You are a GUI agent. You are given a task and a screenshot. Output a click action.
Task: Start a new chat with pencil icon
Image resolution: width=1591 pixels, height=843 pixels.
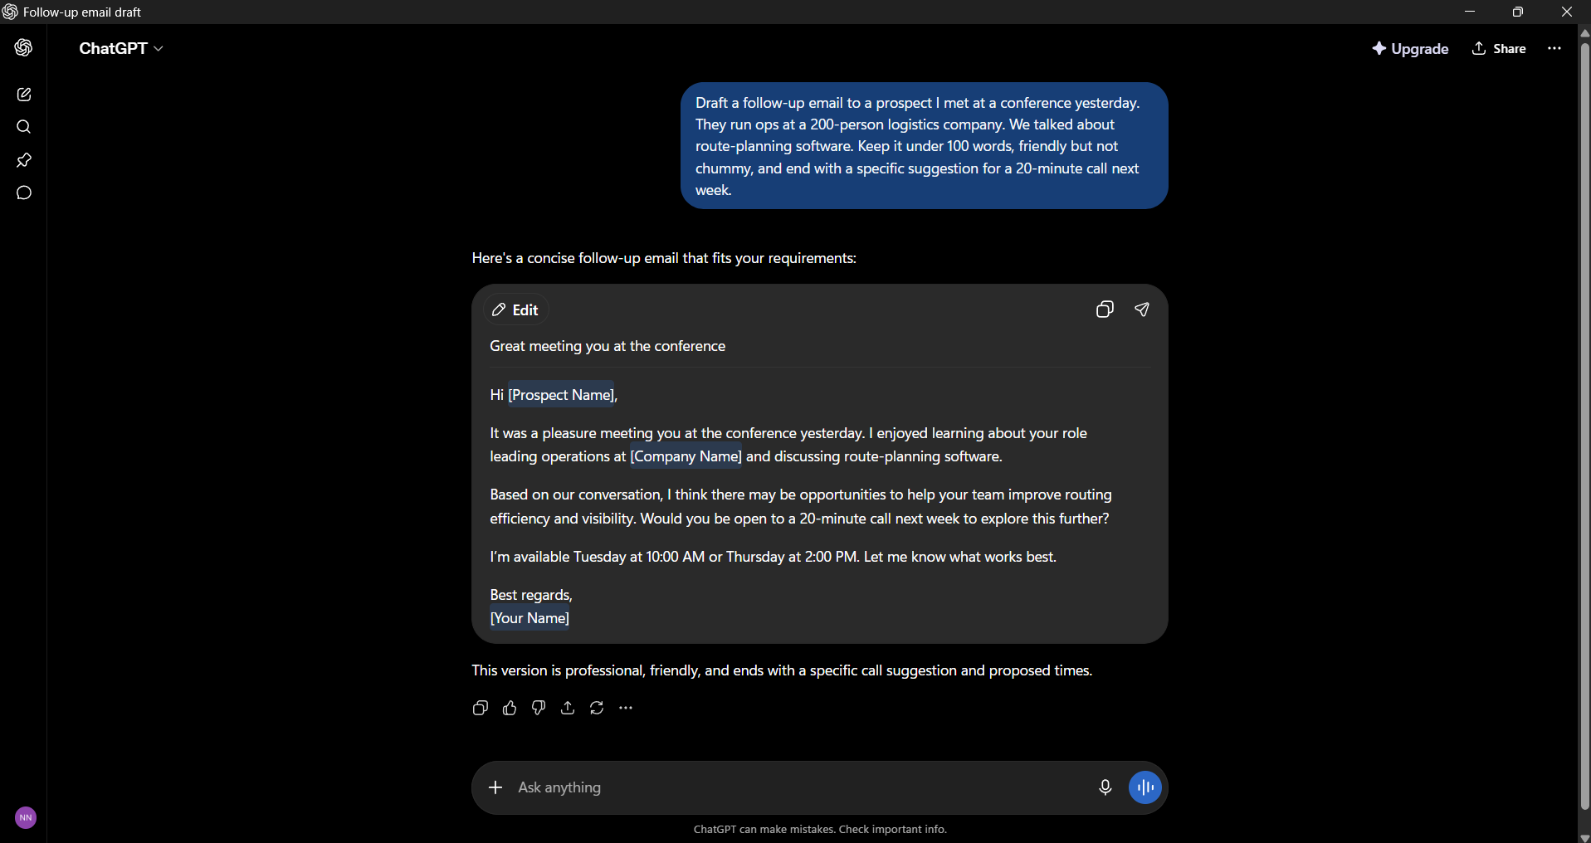coord(24,95)
